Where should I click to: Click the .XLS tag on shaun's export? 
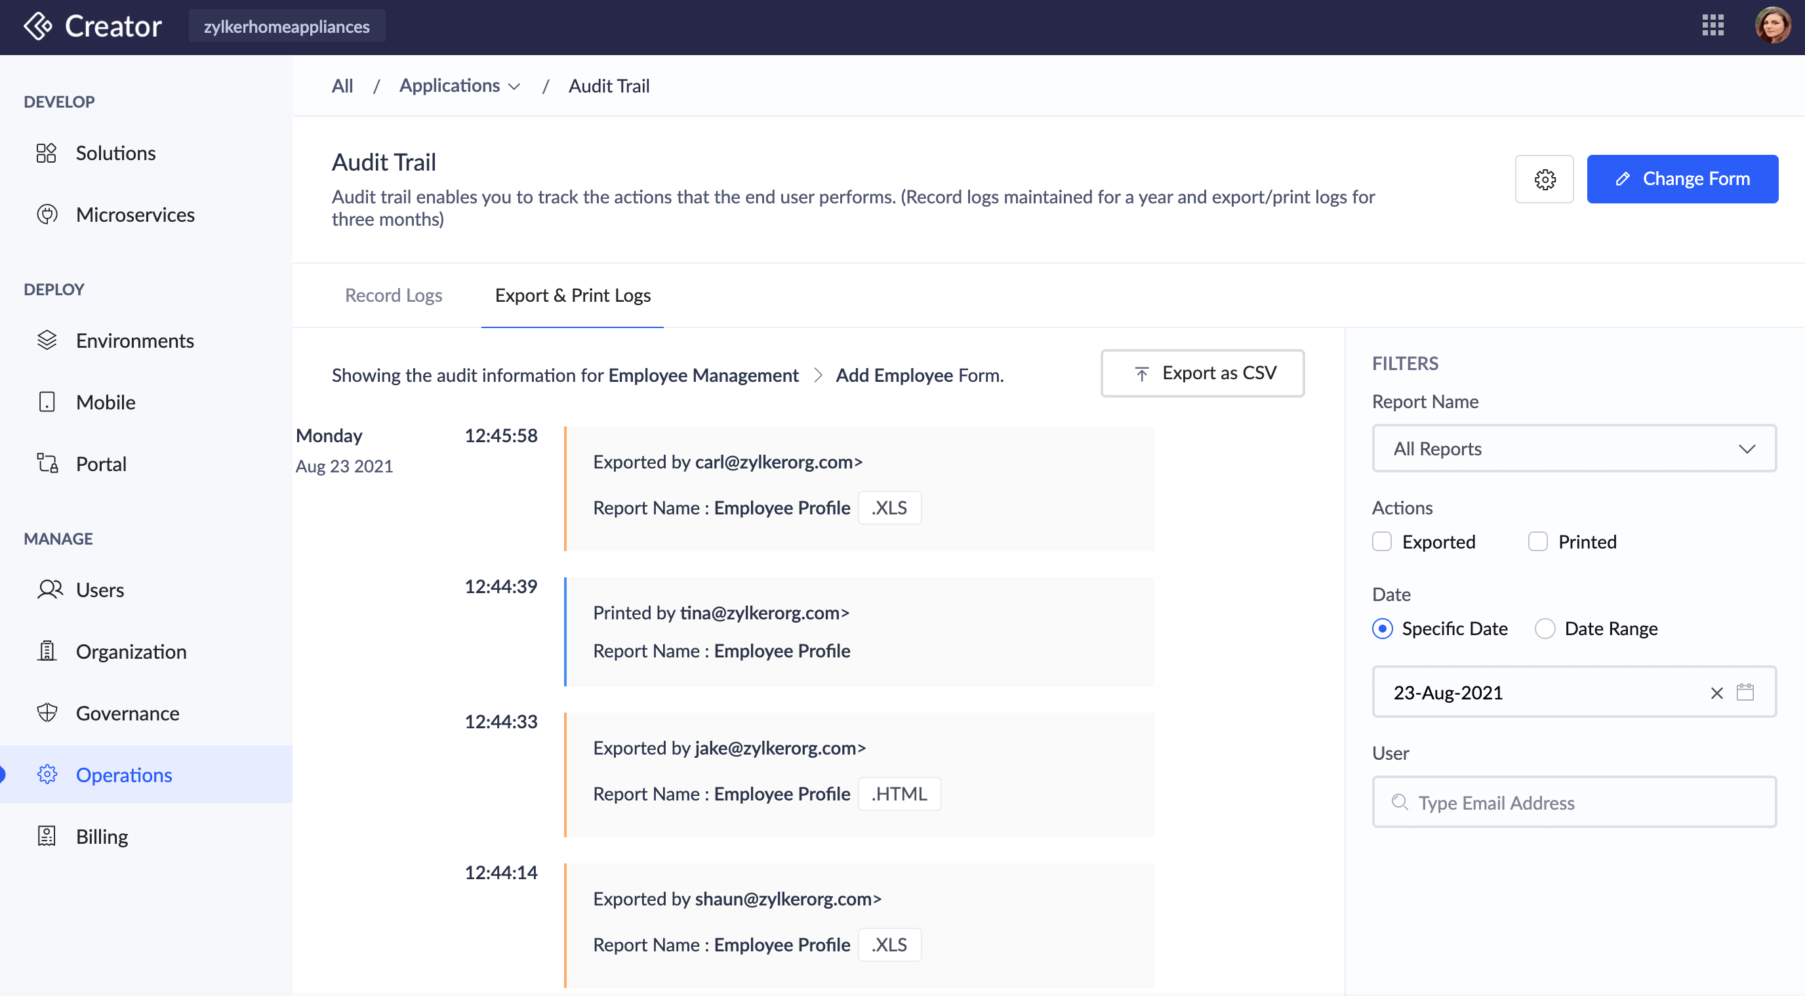pos(889,945)
